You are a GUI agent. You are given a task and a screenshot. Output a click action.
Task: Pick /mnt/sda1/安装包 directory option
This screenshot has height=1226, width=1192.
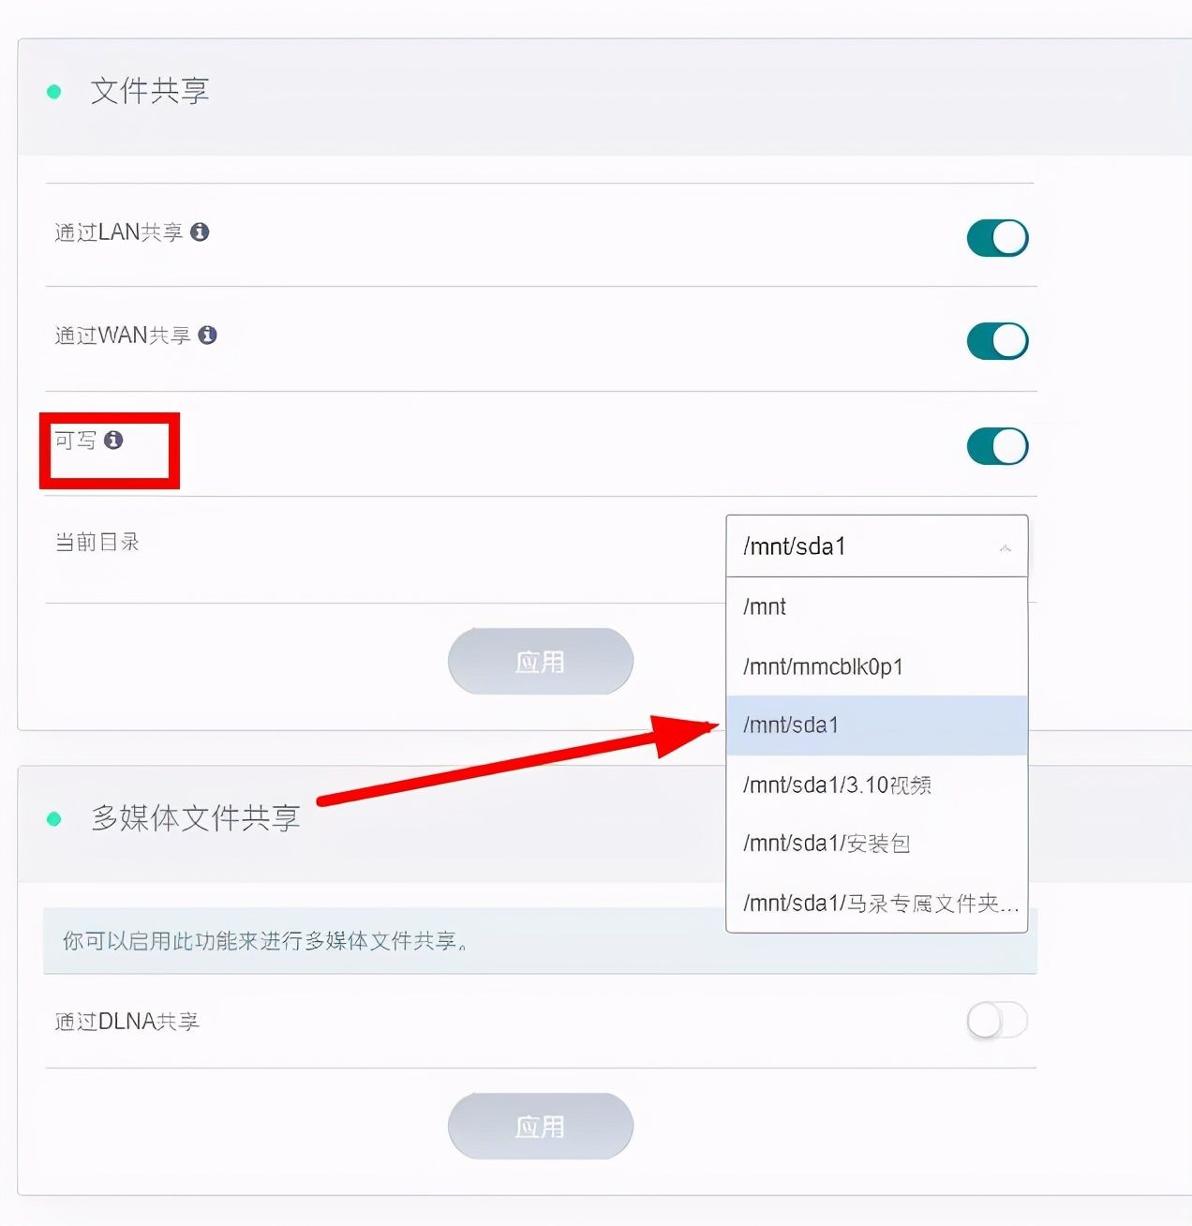[877, 844]
